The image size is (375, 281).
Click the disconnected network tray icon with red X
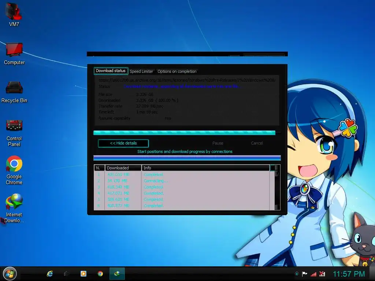tap(322, 274)
